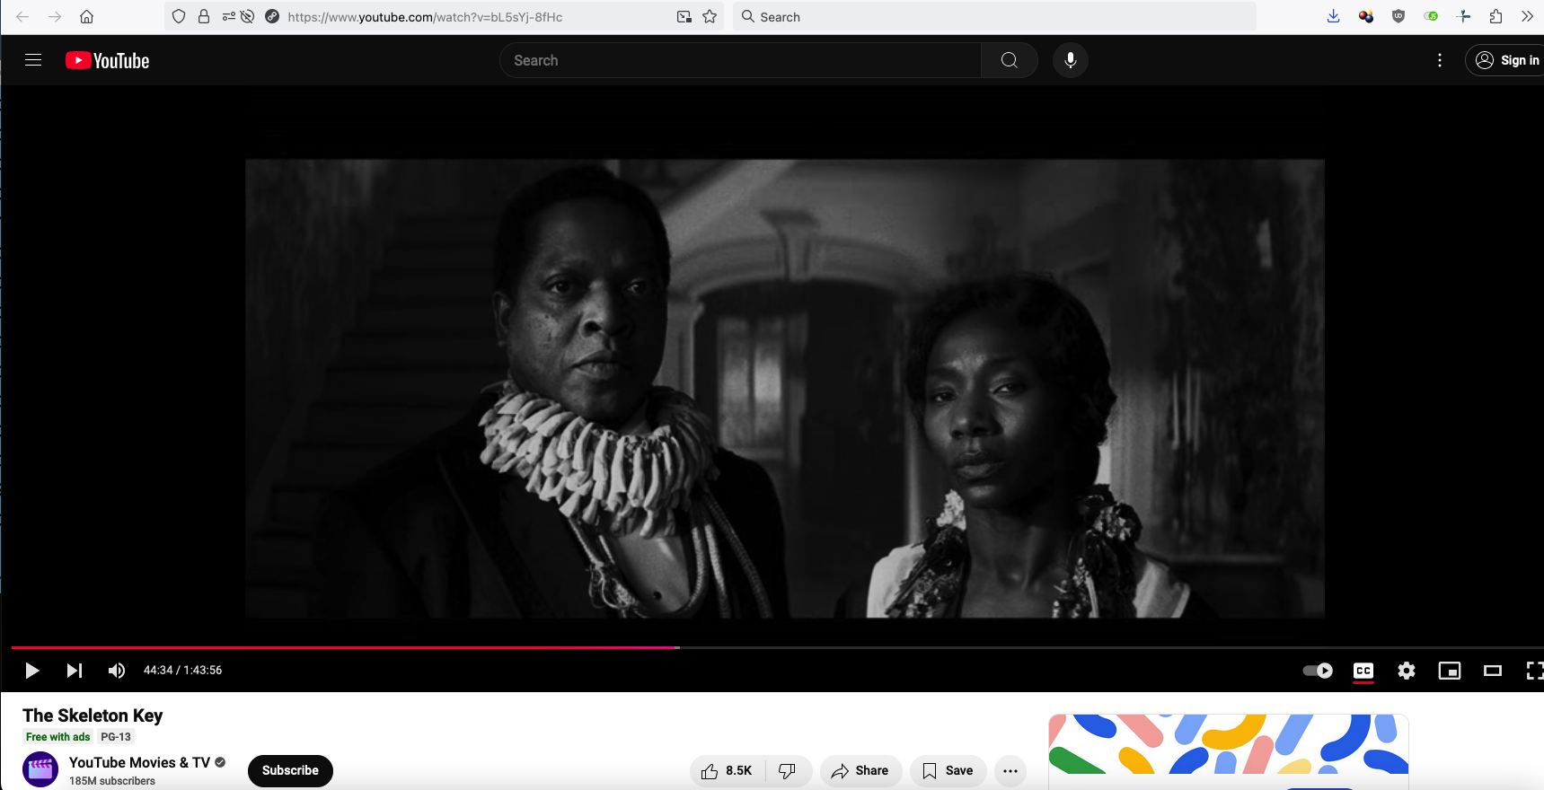Click the Free with ads badge

[58, 737]
